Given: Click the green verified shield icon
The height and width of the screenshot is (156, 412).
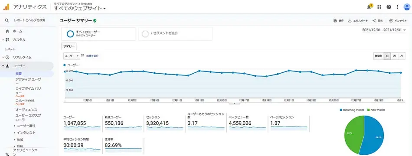Looking at the screenshot, I should 95,20.
